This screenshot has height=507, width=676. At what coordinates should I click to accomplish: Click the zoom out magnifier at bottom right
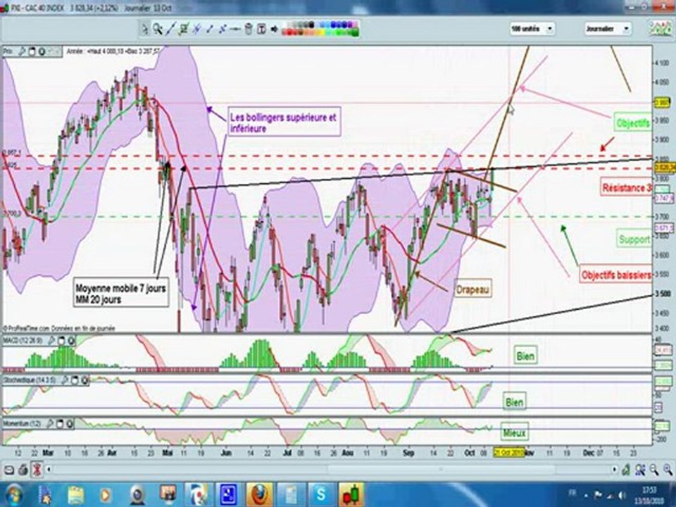(654, 470)
